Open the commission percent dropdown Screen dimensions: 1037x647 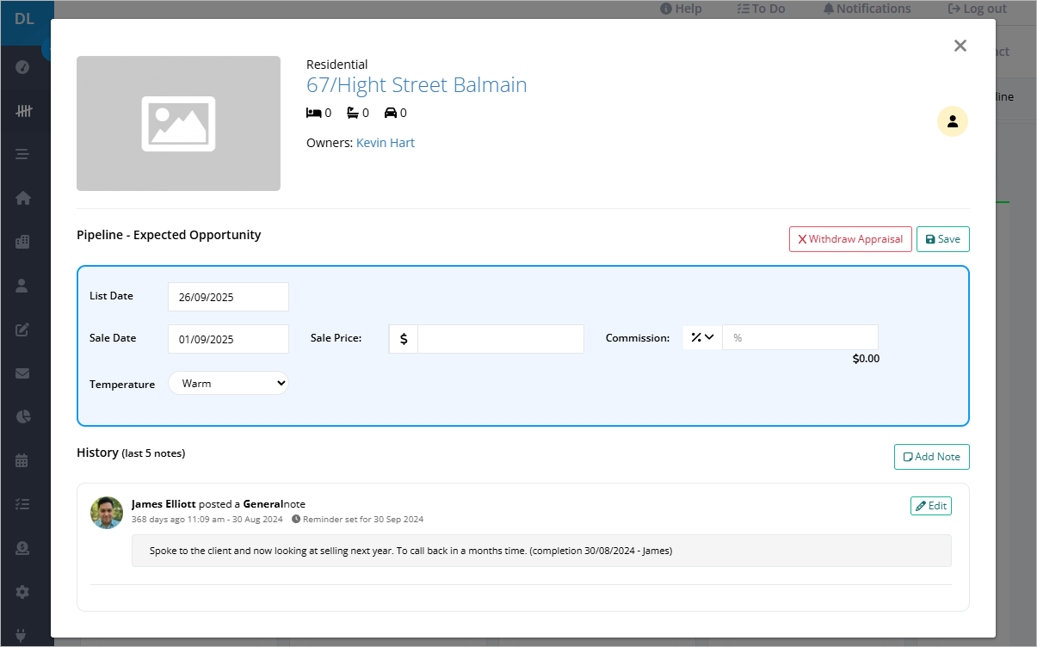tap(701, 337)
